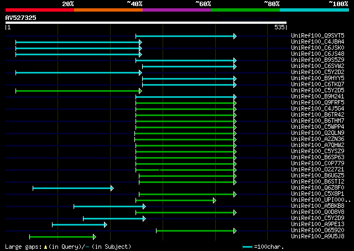The image size is (354, 251).
Task: Select the UniRef100_Q6Z8F0 label
Action: pos(317,188)
